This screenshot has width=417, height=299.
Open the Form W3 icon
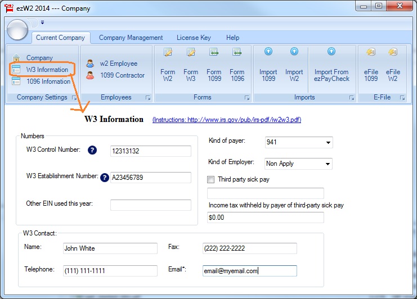191,52
